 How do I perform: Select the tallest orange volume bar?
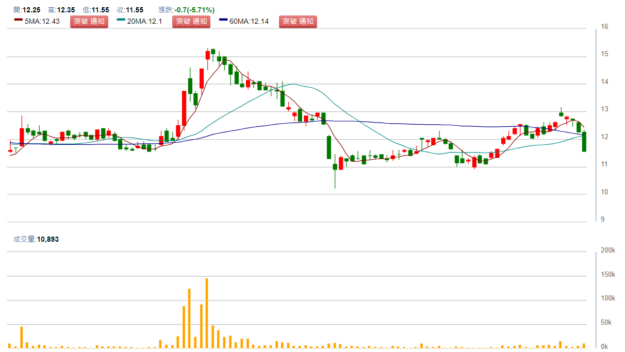(x=207, y=313)
